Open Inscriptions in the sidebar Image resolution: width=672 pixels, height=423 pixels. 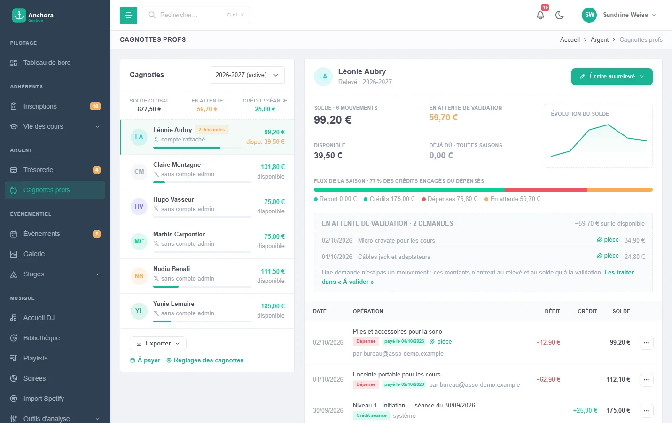coord(55,106)
